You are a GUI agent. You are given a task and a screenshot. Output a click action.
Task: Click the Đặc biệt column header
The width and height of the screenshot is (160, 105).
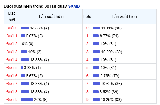(12, 17)
